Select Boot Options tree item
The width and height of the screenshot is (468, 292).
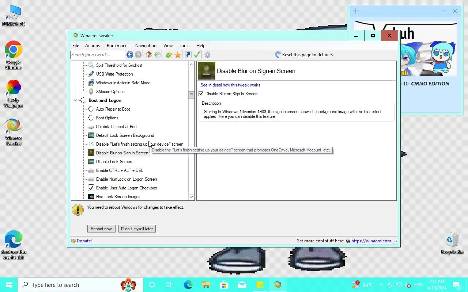click(x=107, y=118)
